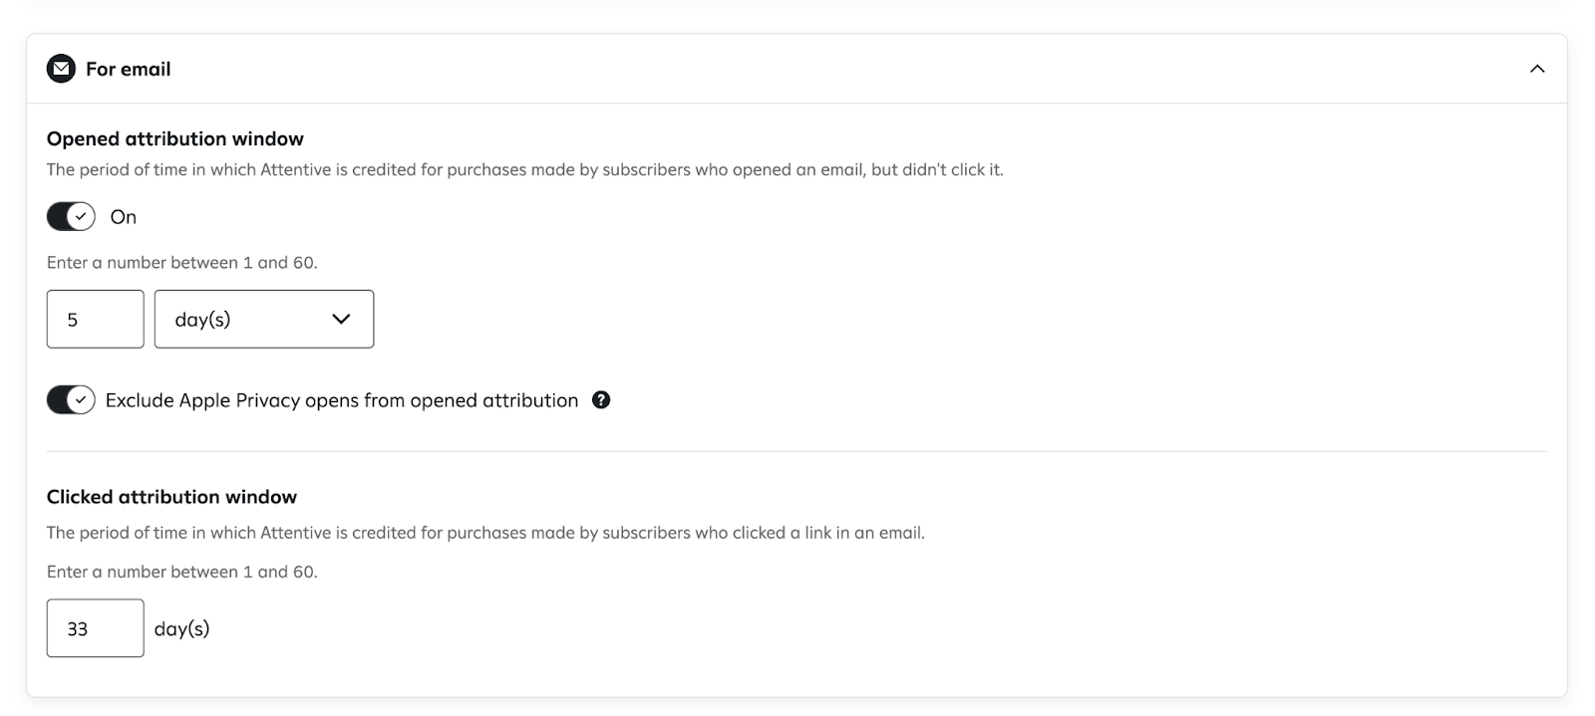Select the opened attribution number field showing 5
This screenshot has height=716, width=1595.
tap(95, 319)
